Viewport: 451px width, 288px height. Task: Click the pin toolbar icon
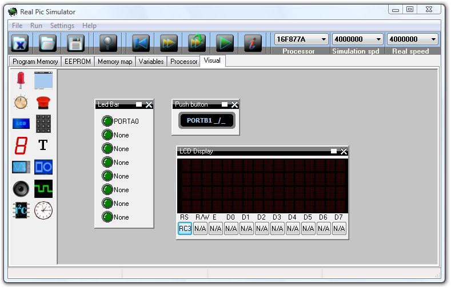(x=108, y=43)
